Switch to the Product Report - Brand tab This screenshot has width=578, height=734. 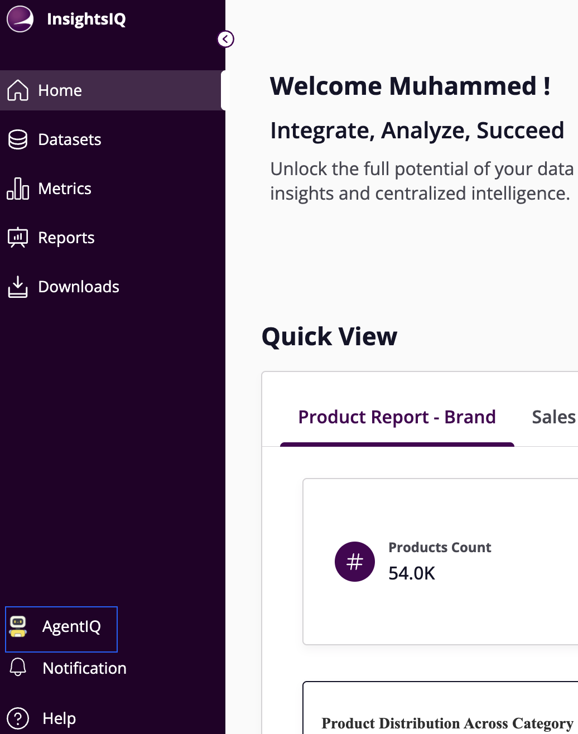pos(397,417)
